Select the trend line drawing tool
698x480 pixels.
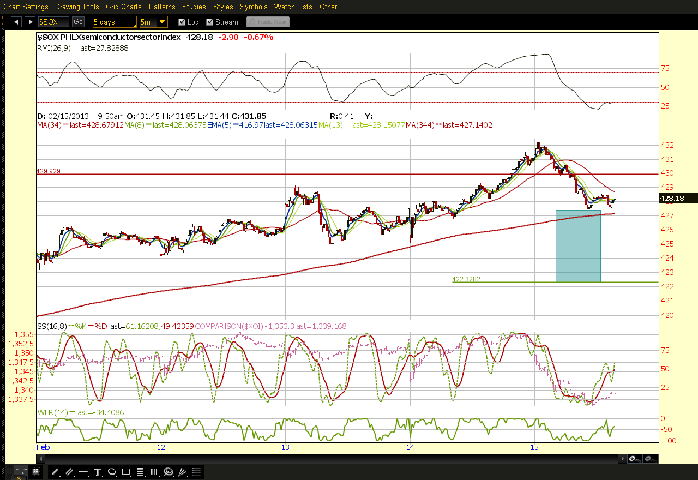click(55, 472)
